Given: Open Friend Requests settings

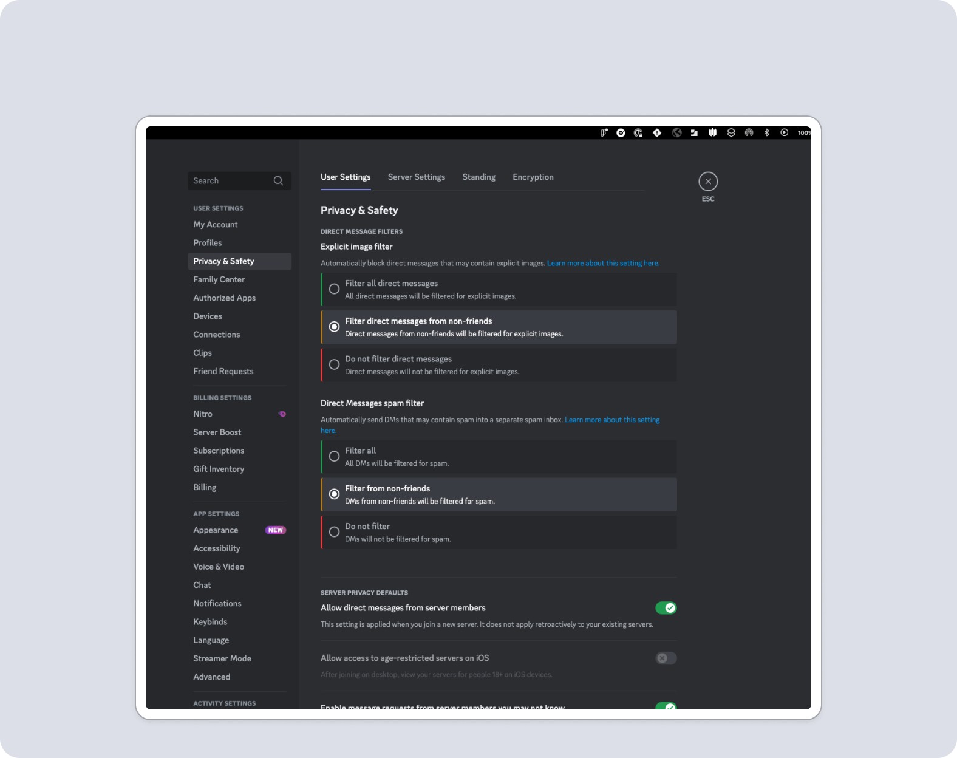Looking at the screenshot, I should click(239, 372).
